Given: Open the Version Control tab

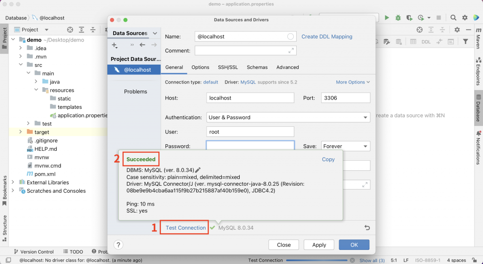Looking at the screenshot, I should click(34, 252).
